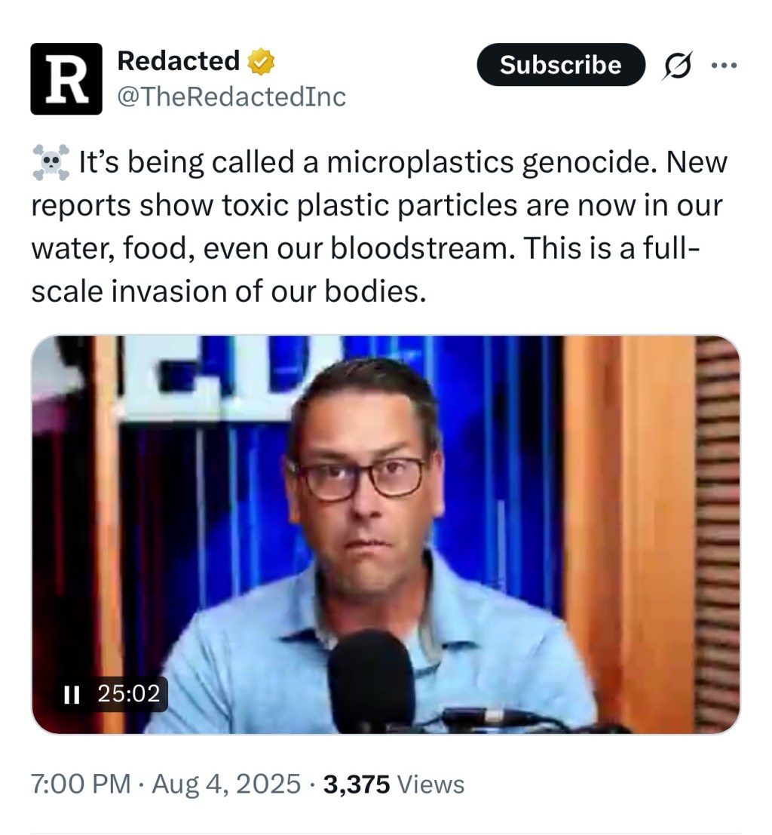Image resolution: width=772 pixels, height=835 pixels.
Task: Open Grok's dropdown of post insights
Action: [x=678, y=66]
